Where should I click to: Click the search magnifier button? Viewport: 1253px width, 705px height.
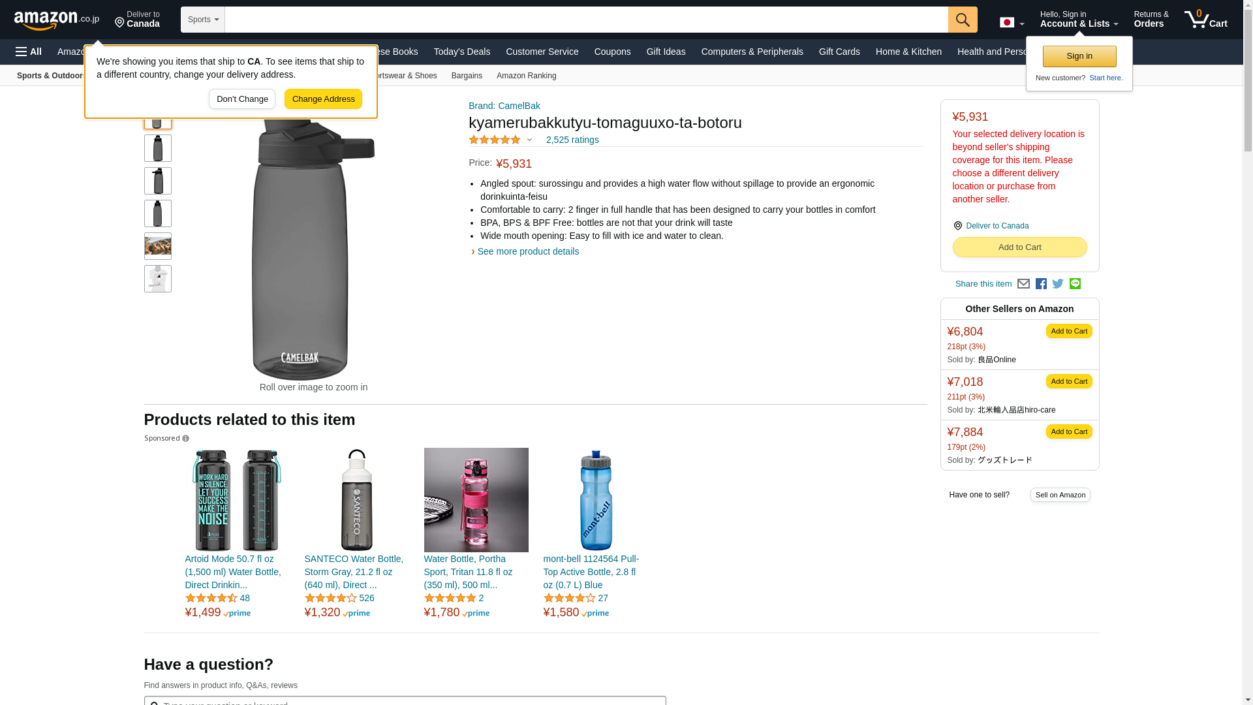click(x=963, y=20)
